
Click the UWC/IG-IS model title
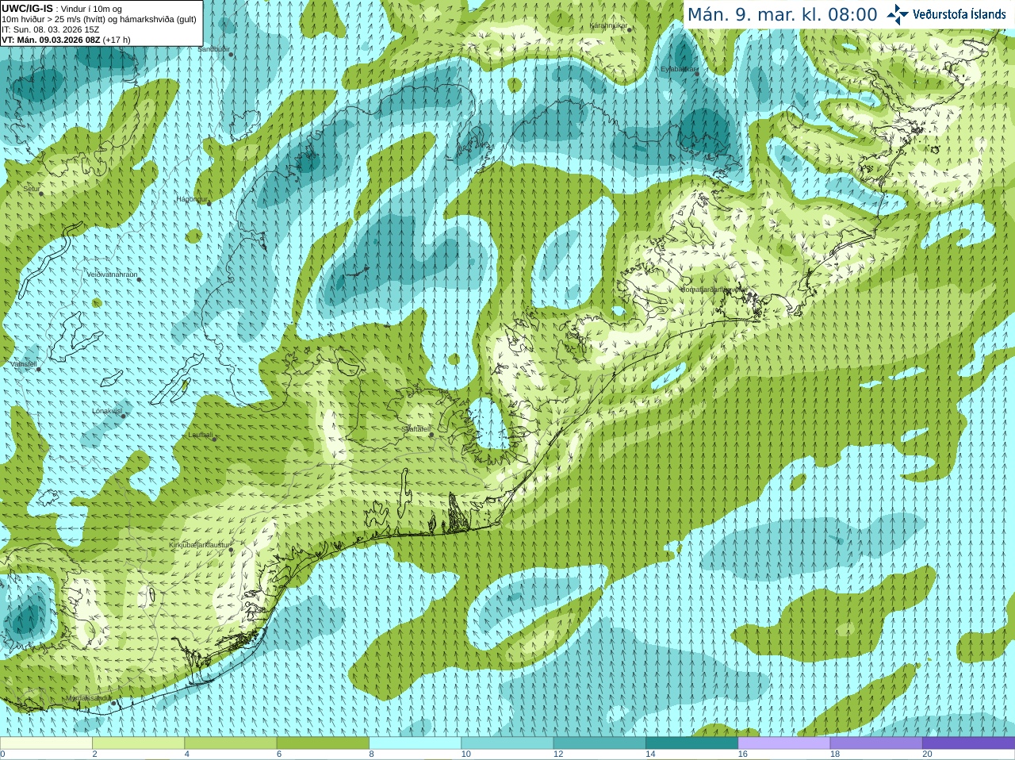(27, 9)
